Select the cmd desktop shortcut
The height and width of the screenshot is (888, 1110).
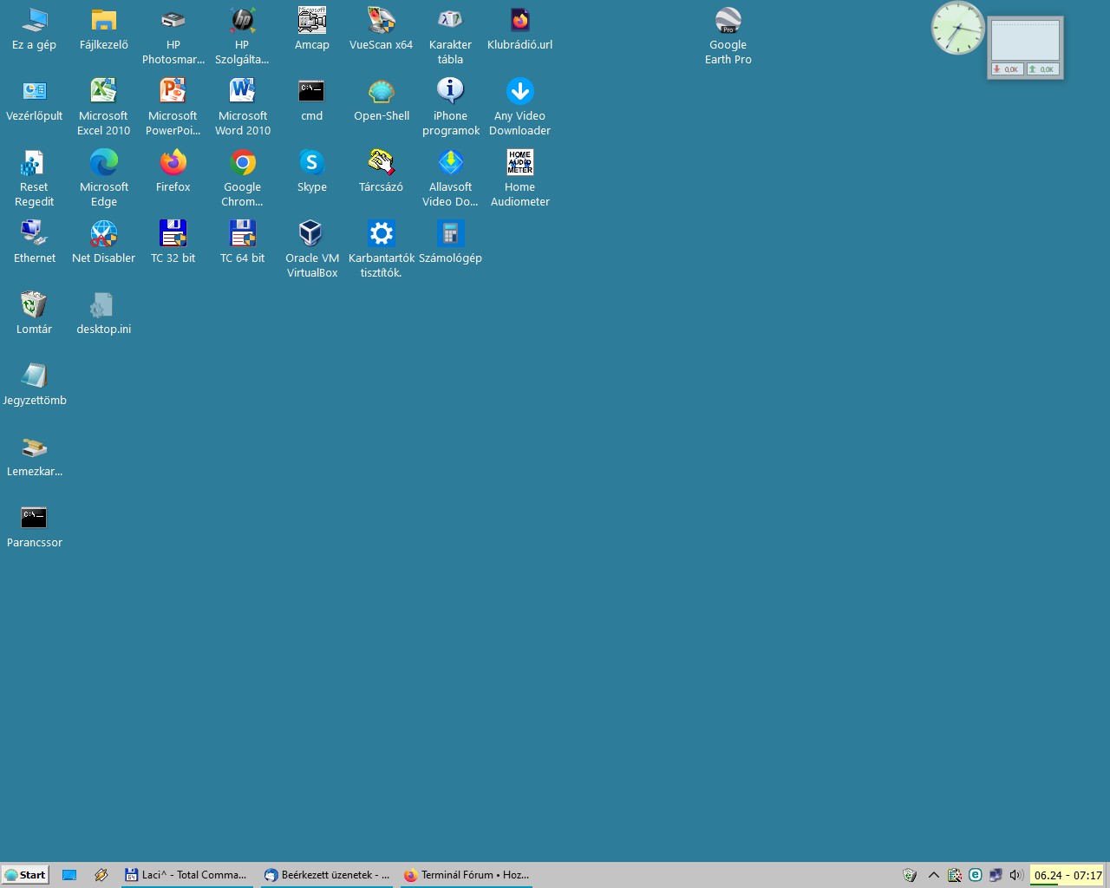[312, 100]
